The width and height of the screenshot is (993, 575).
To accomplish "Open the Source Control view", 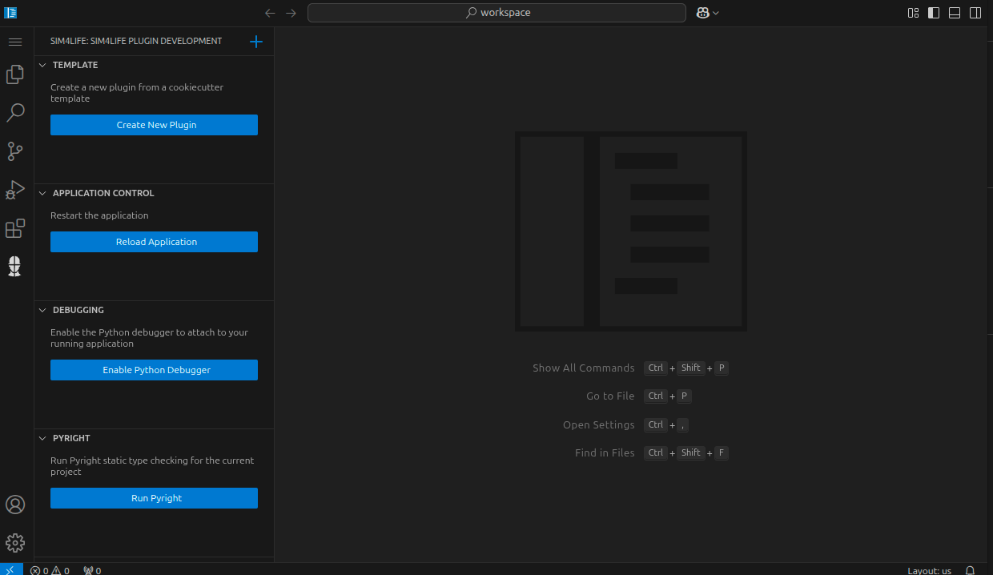I will pos(15,151).
